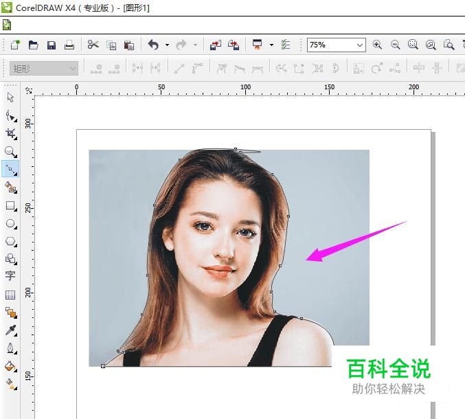Image resolution: width=465 pixels, height=419 pixels.
Task: Click the Auto-Close Curve button
Action: 335,69
